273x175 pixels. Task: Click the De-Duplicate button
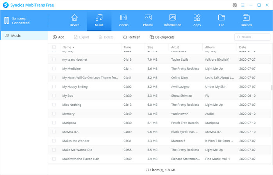162,37
